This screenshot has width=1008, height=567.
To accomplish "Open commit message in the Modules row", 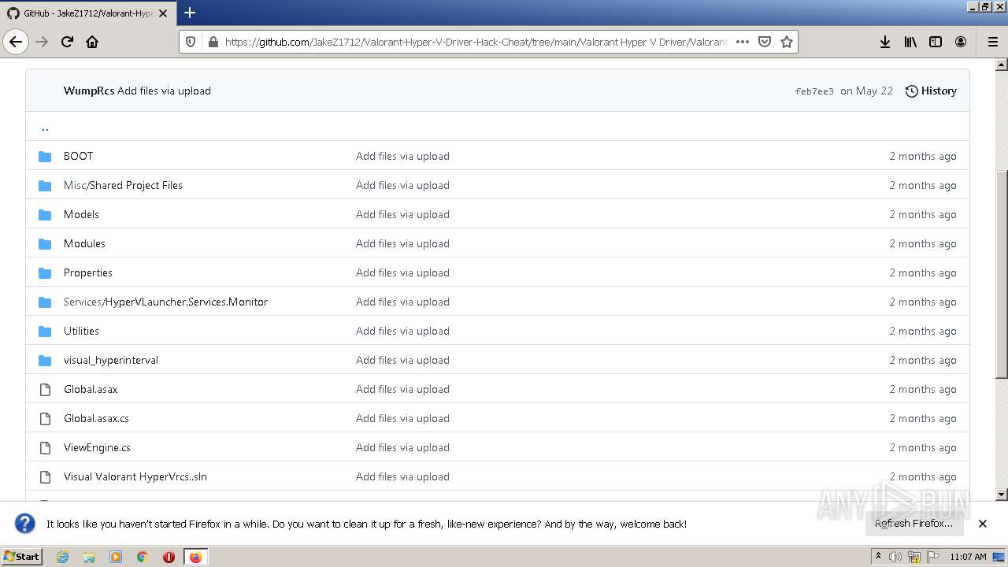I will pyautogui.click(x=402, y=243).
